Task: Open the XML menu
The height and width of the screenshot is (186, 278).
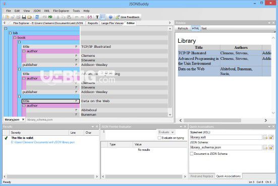Action: click(x=47, y=11)
